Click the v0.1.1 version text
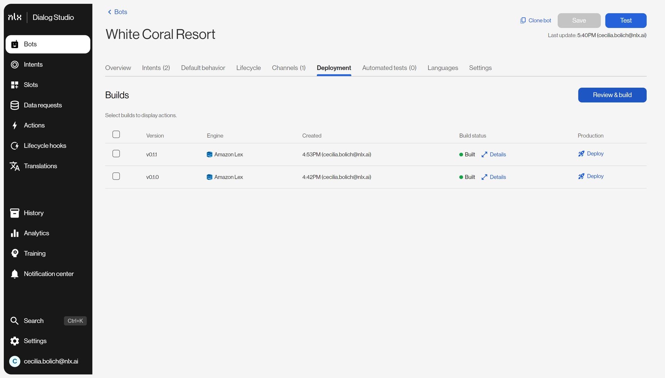The image size is (665, 378). 151,155
